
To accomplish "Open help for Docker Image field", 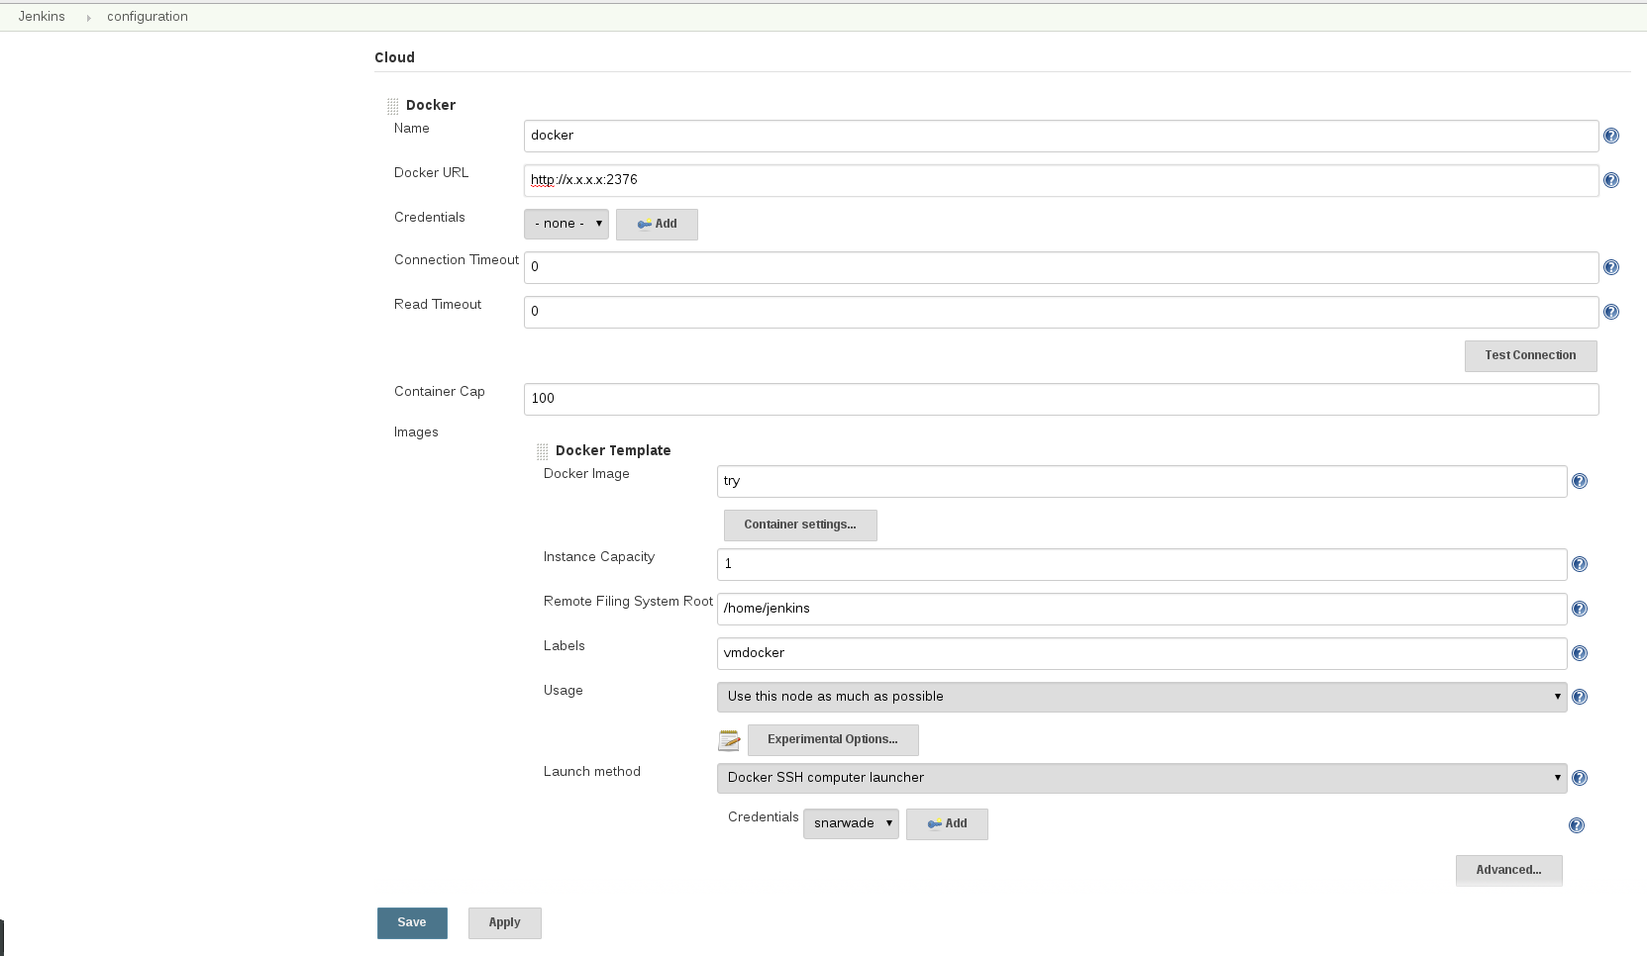I will click(x=1580, y=481).
